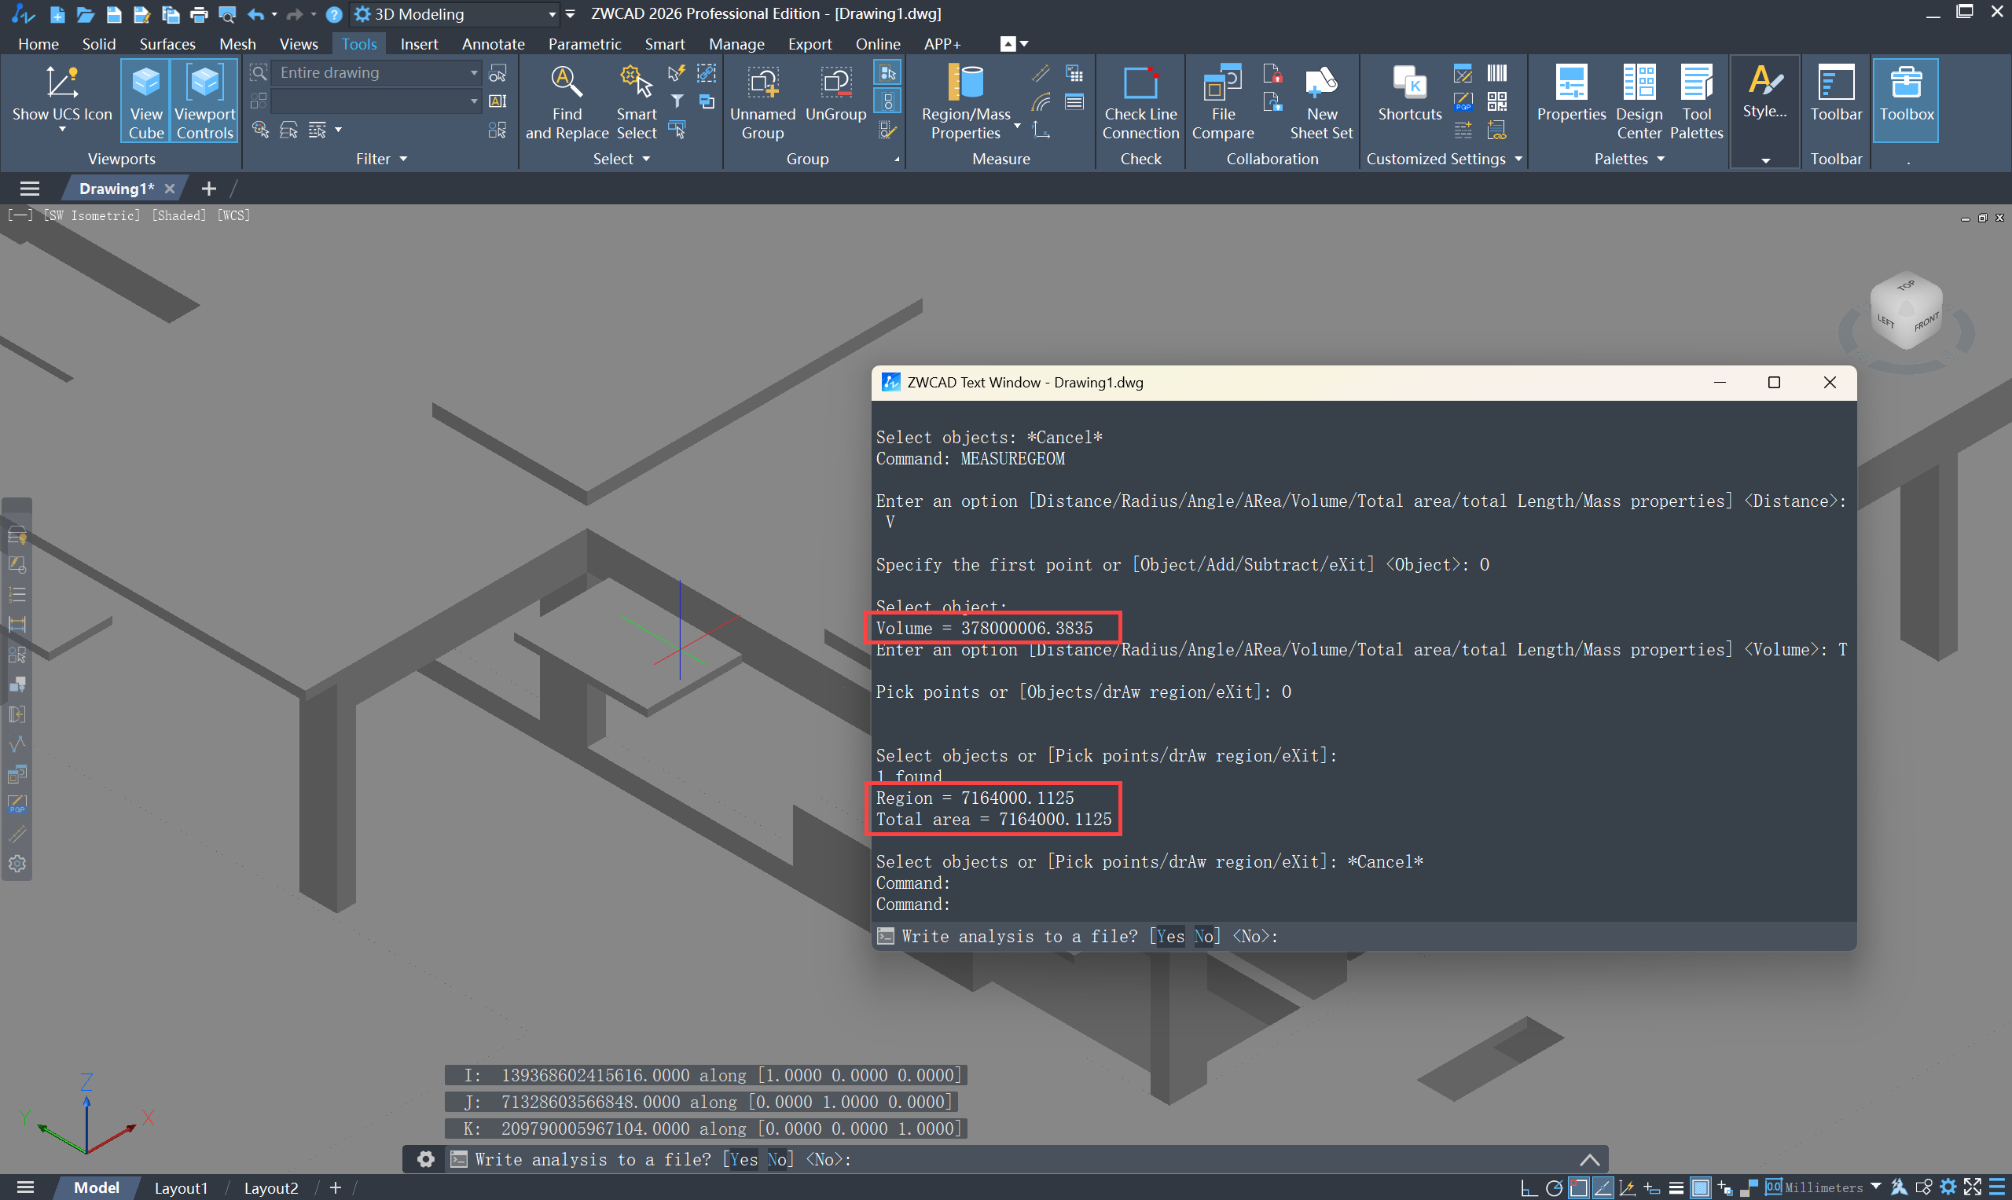
Task: Close the Drawing1 document tab
Action: [x=169, y=189]
